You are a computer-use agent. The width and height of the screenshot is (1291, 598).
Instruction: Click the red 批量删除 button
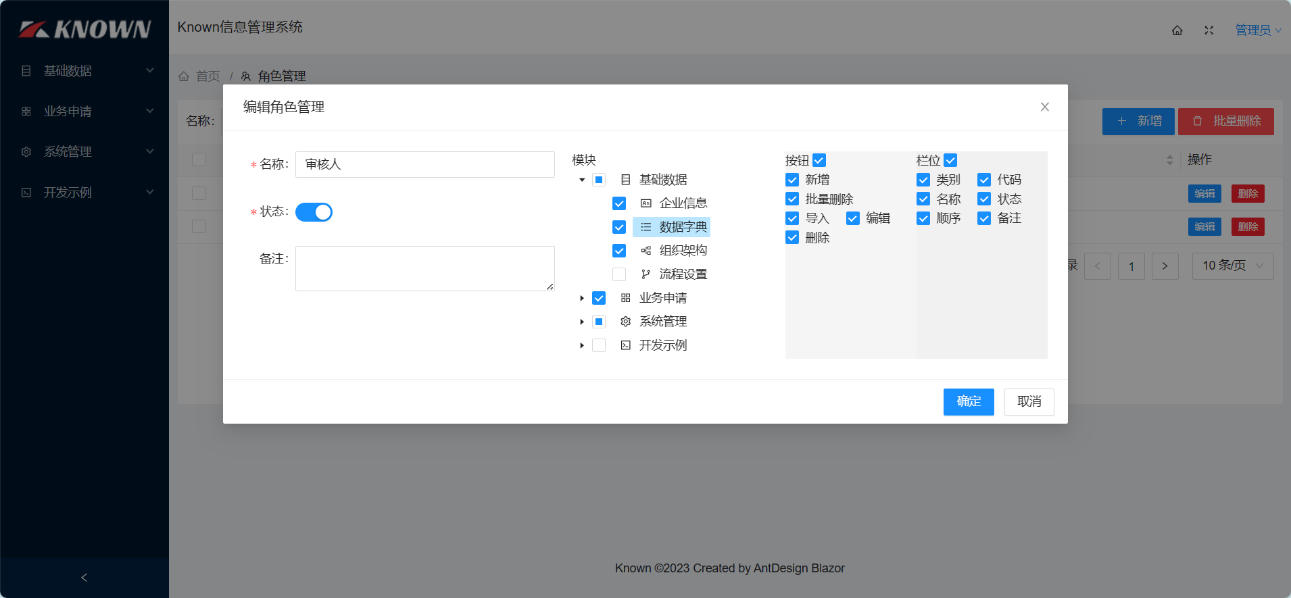[x=1226, y=121]
